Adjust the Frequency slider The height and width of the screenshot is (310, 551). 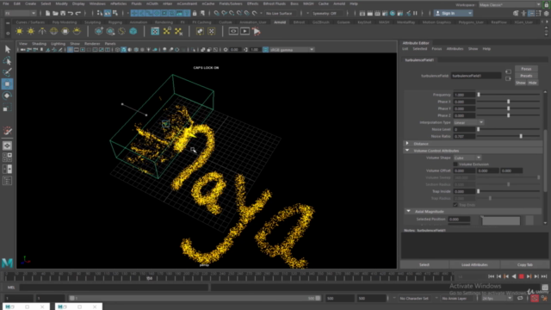pos(509,95)
